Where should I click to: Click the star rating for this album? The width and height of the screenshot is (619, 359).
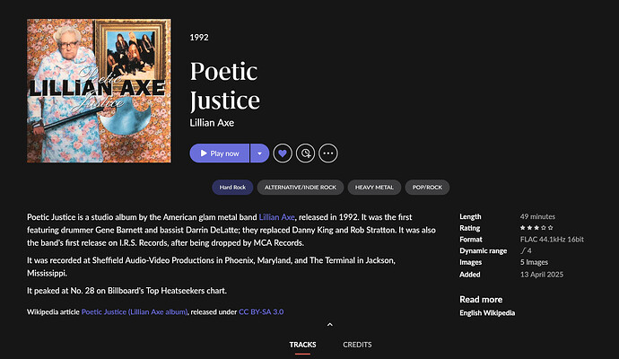[537, 228]
